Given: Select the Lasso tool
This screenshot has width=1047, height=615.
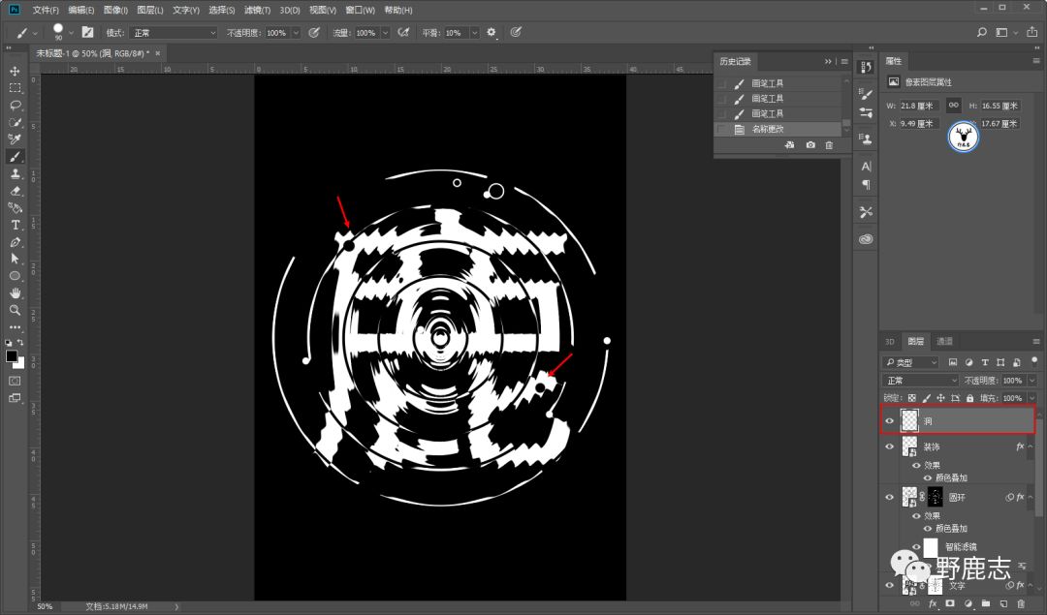Looking at the screenshot, I should (15, 106).
